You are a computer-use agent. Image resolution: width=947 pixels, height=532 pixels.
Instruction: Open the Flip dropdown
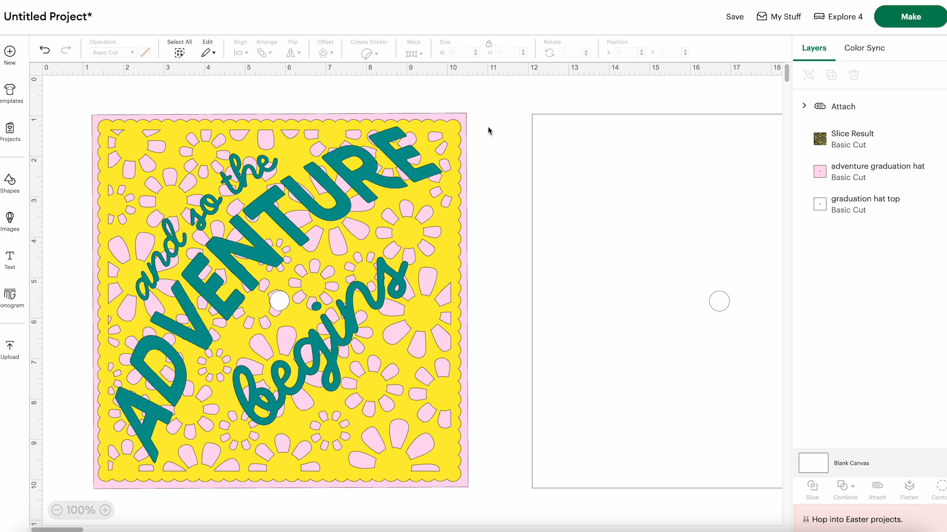293,53
